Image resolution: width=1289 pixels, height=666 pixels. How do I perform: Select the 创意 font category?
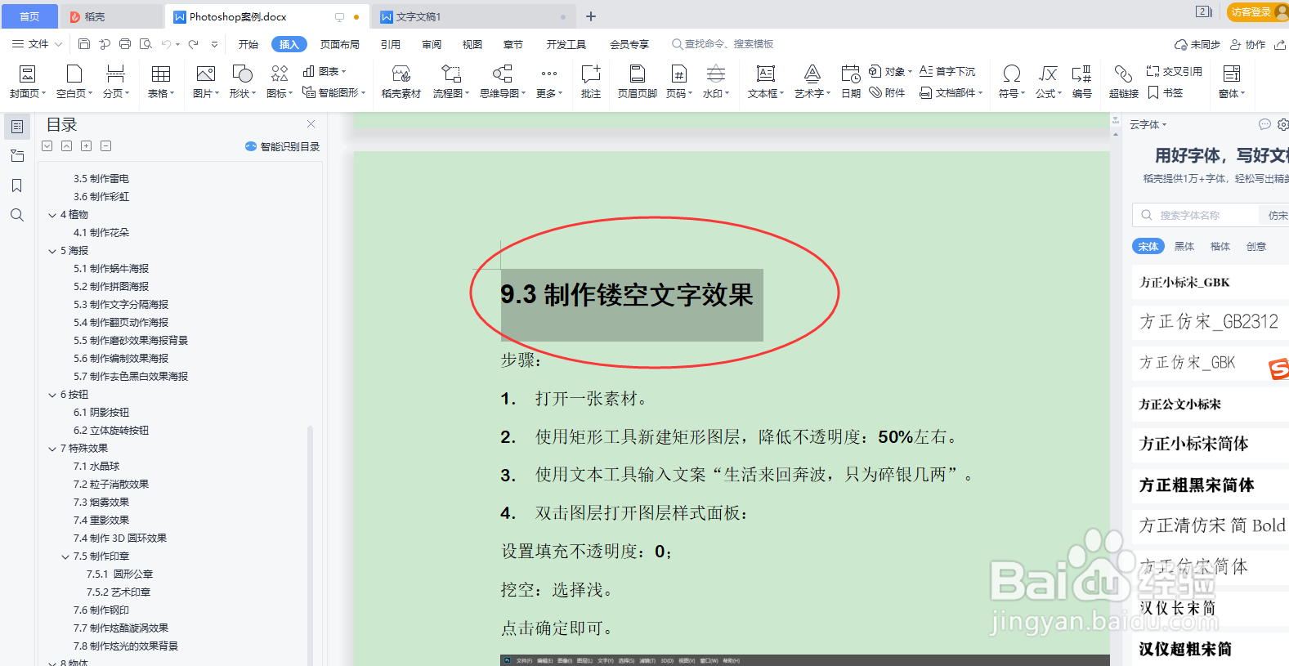[x=1255, y=246]
